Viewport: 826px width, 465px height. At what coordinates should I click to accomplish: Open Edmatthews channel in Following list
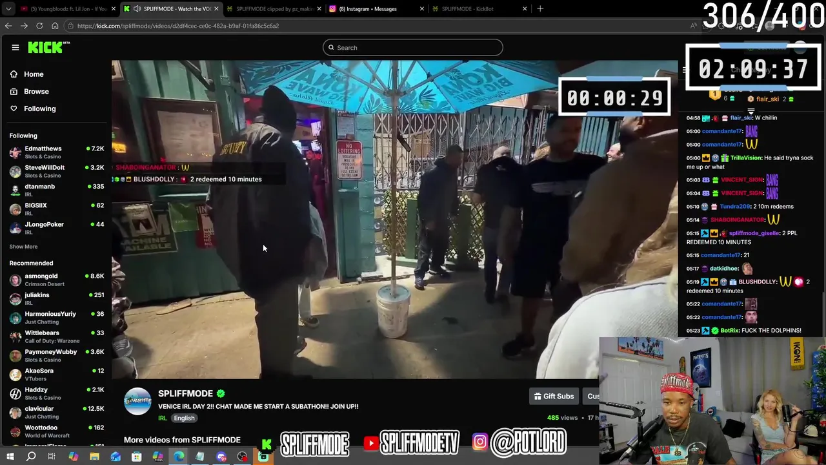57,152
